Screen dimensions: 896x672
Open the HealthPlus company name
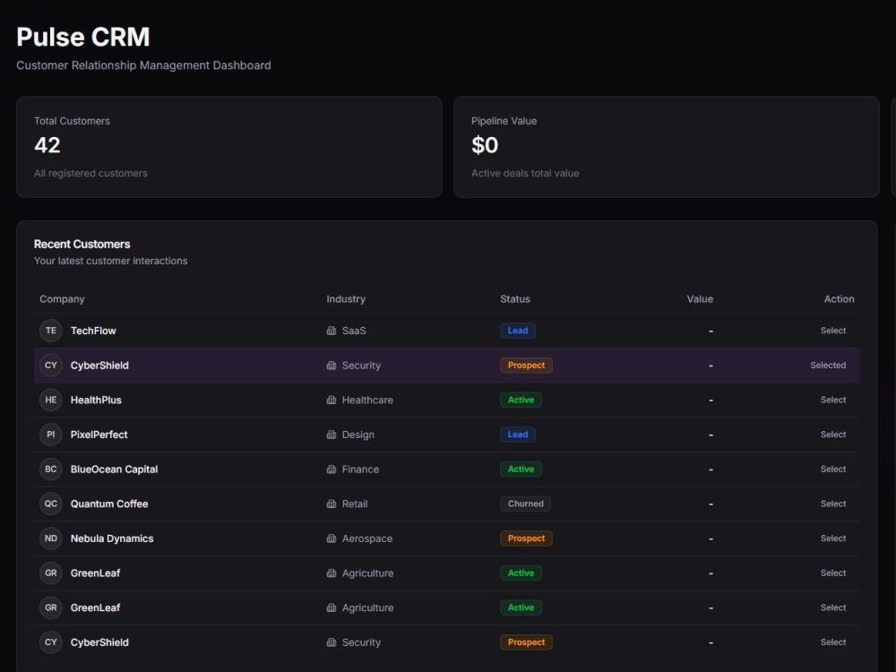[x=96, y=400]
